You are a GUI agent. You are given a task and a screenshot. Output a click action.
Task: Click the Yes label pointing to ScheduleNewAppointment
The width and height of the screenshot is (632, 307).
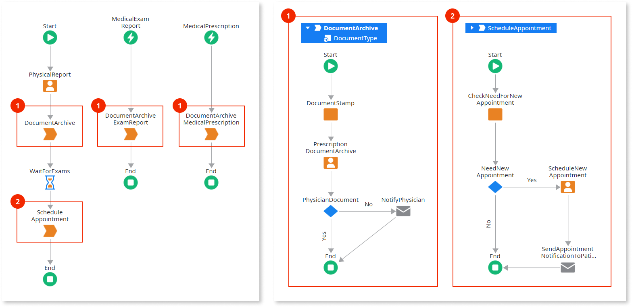532,180
